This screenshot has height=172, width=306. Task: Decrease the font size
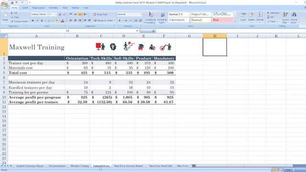64,14
